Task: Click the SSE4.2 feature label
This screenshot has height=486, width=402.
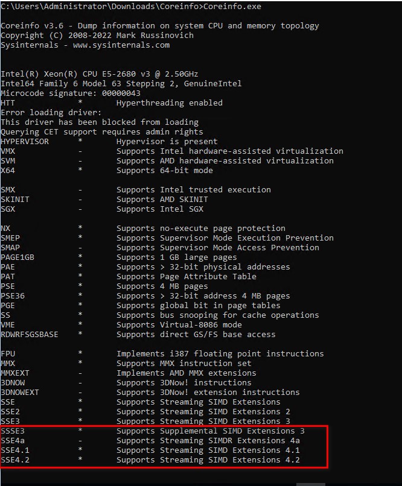Action: (15, 460)
